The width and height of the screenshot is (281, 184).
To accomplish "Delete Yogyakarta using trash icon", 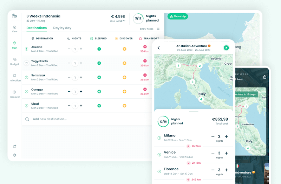I will pos(27,63).
